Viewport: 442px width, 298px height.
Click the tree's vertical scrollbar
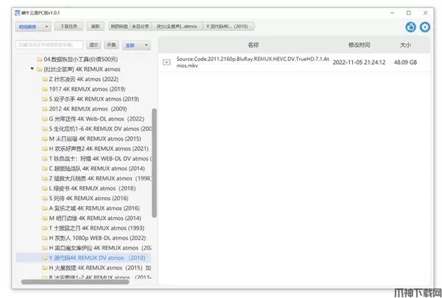tap(154, 162)
